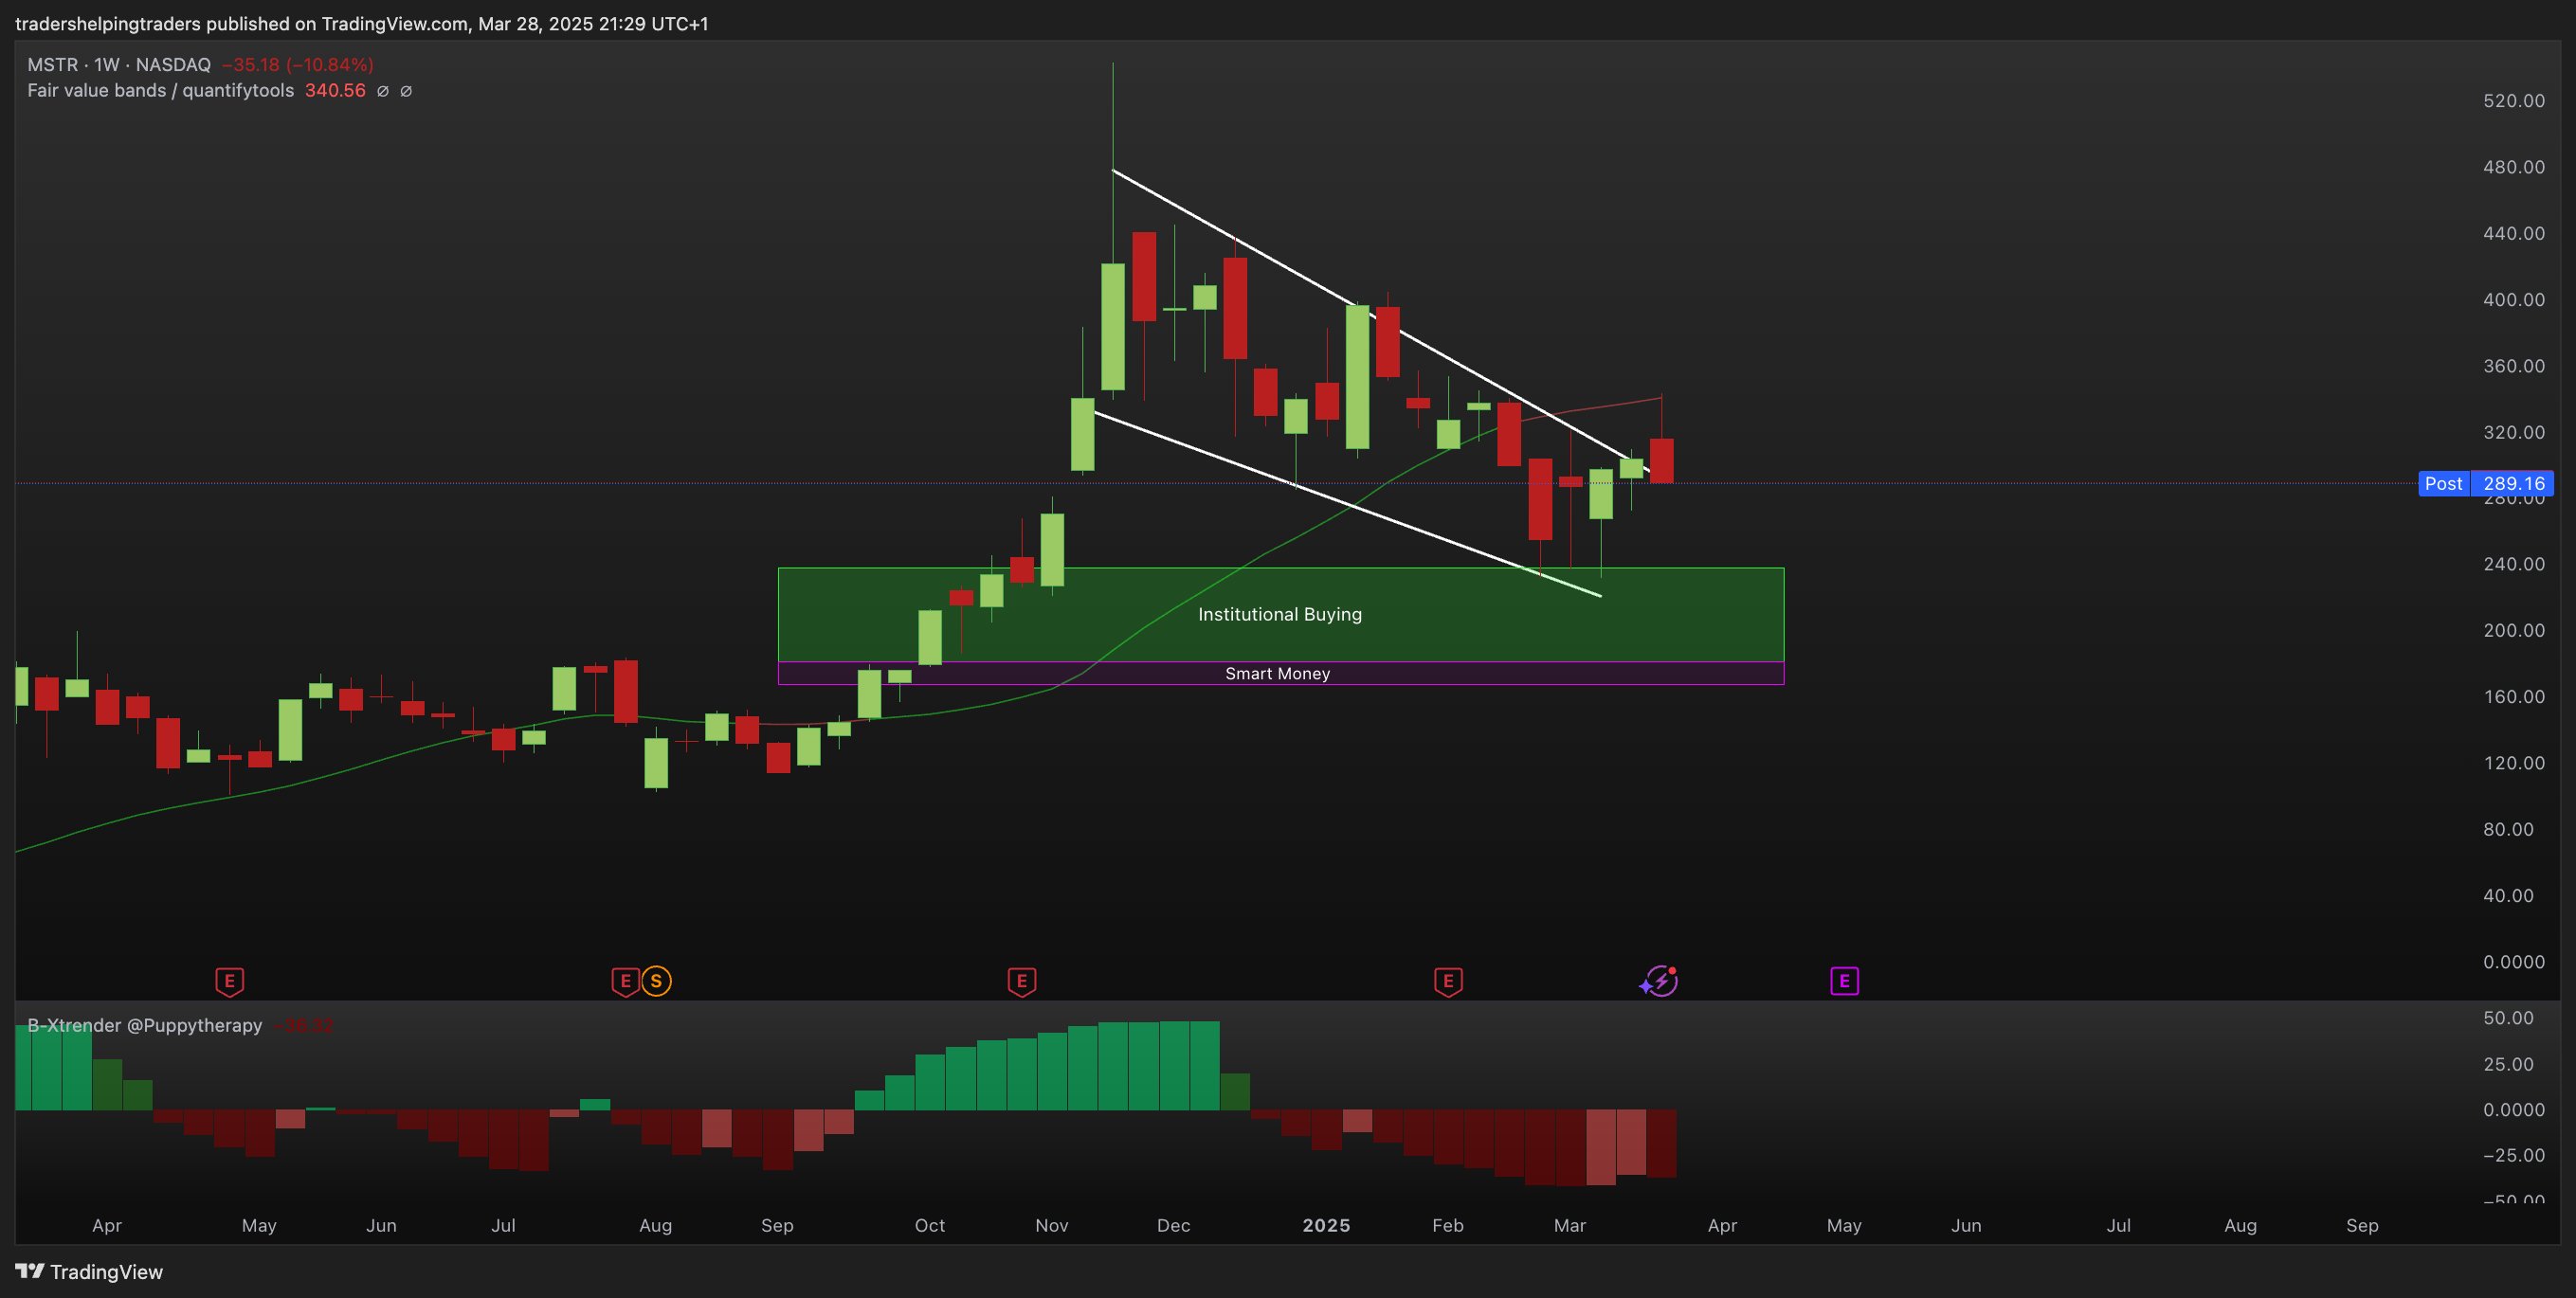Click the 2025 year label on time axis
The width and height of the screenshot is (2576, 1298).
pos(1326,1225)
